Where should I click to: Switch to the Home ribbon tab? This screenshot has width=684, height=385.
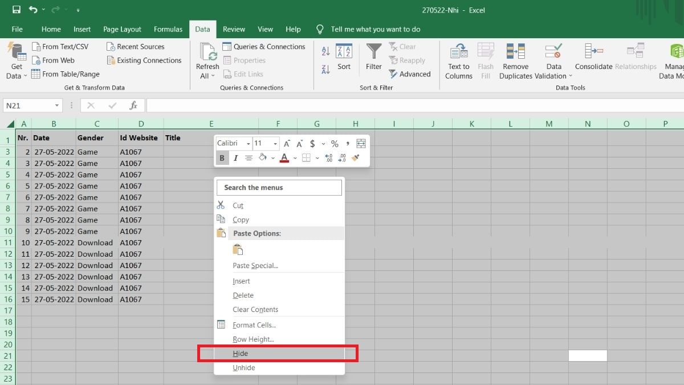(51, 29)
